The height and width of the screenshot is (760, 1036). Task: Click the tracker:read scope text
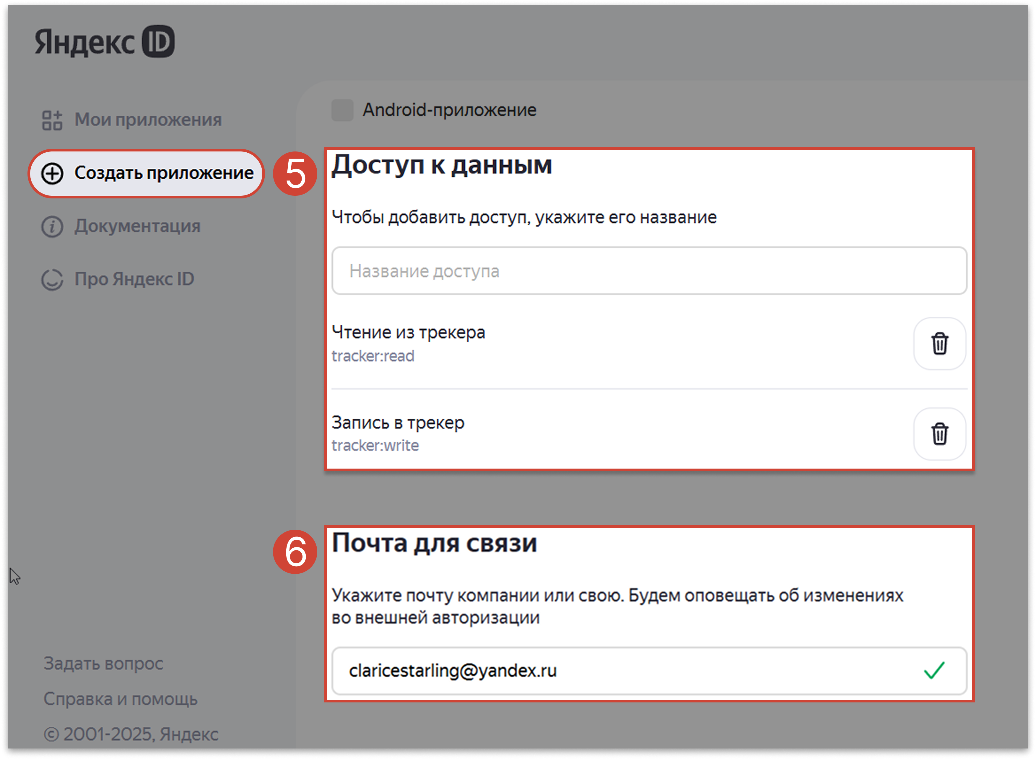(x=373, y=356)
